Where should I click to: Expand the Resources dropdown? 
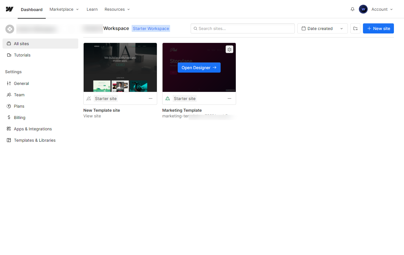coord(117,9)
